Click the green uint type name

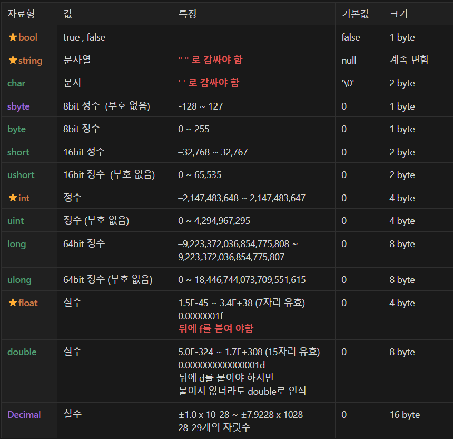16,221
